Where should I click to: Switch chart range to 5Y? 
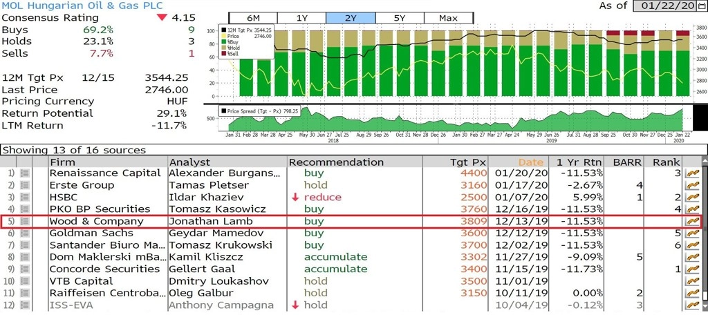coord(399,18)
